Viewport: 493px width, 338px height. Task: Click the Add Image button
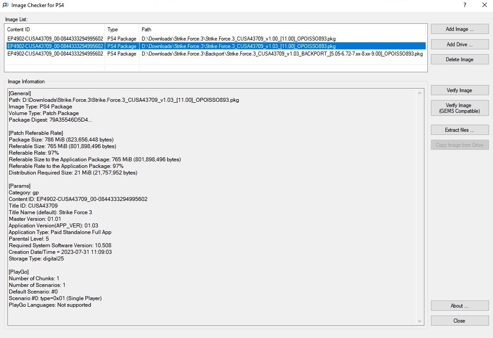(460, 29)
